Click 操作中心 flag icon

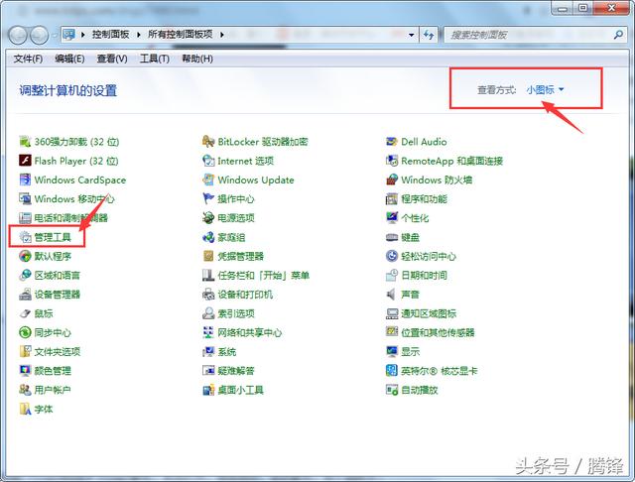[x=208, y=198]
